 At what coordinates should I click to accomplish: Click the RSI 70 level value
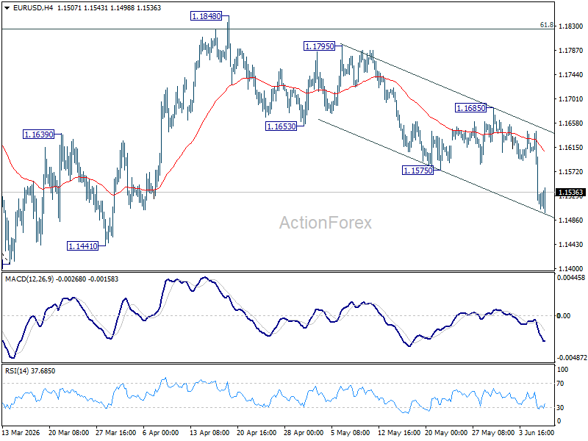[x=560, y=384]
